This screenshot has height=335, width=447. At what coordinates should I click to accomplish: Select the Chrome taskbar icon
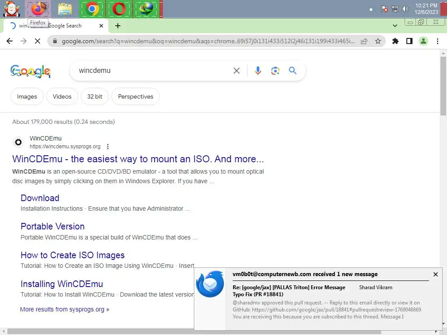click(92, 9)
